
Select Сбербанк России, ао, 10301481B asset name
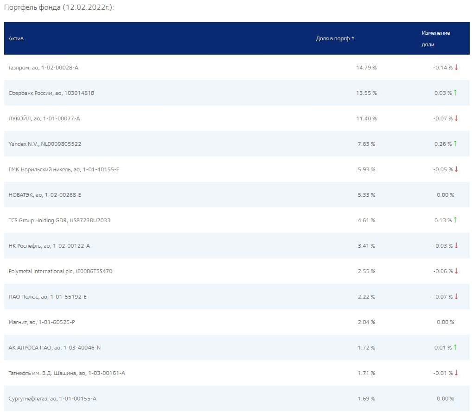(x=51, y=93)
